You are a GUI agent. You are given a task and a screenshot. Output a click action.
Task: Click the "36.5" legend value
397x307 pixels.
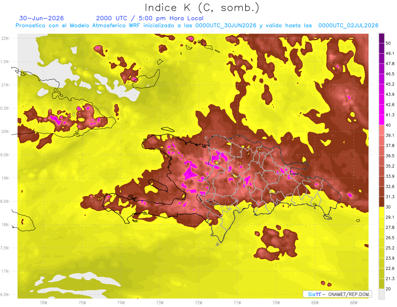[390, 156]
